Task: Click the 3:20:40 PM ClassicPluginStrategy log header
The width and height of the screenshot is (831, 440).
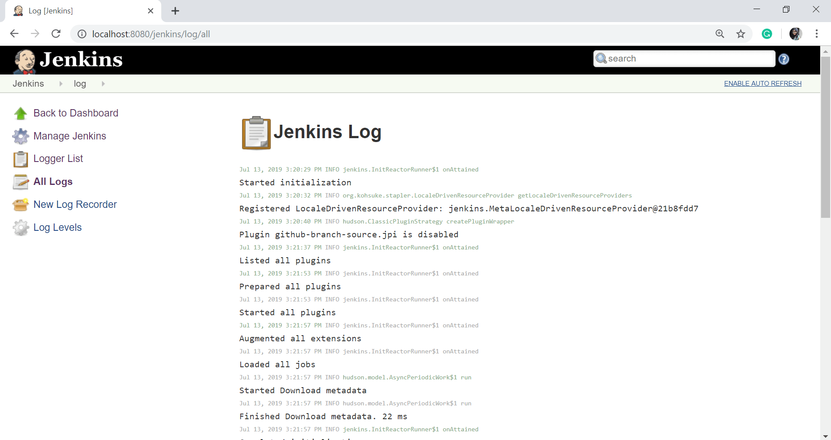Action: coord(377,221)
